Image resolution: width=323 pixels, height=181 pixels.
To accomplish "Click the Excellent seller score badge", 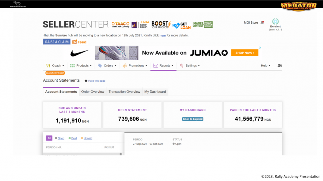I will [x=275, y=25].
